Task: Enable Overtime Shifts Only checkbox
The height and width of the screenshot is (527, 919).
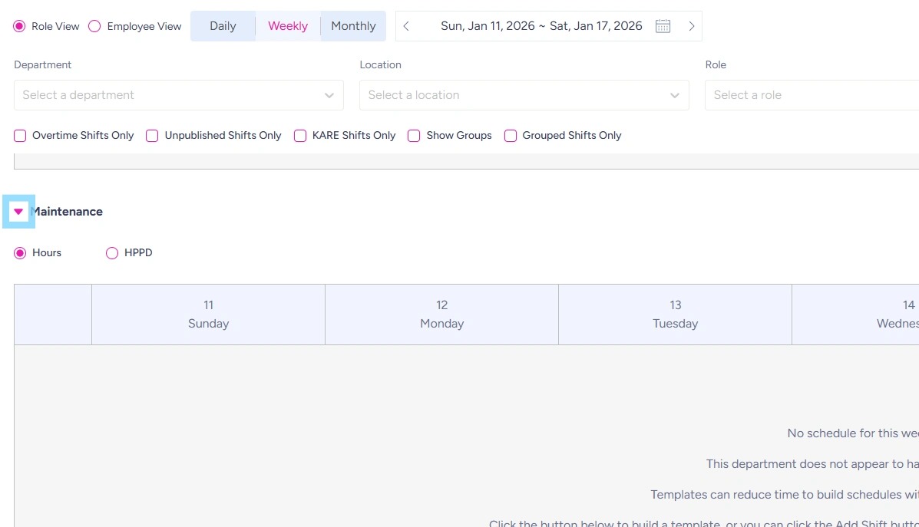Action: point(21,136)
